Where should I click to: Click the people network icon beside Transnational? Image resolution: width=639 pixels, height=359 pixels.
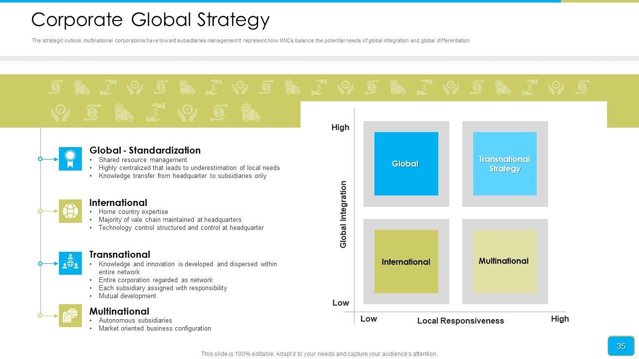(70, 263)
